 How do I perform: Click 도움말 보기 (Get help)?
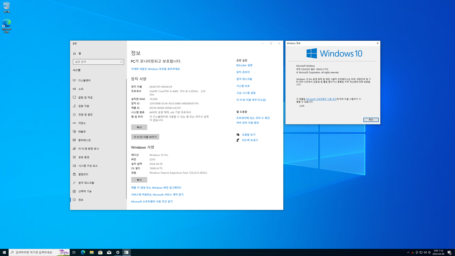(x=249, y=135)
